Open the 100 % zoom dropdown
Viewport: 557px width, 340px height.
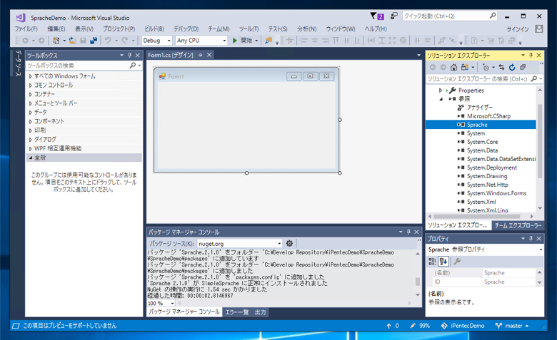(172, 304)
